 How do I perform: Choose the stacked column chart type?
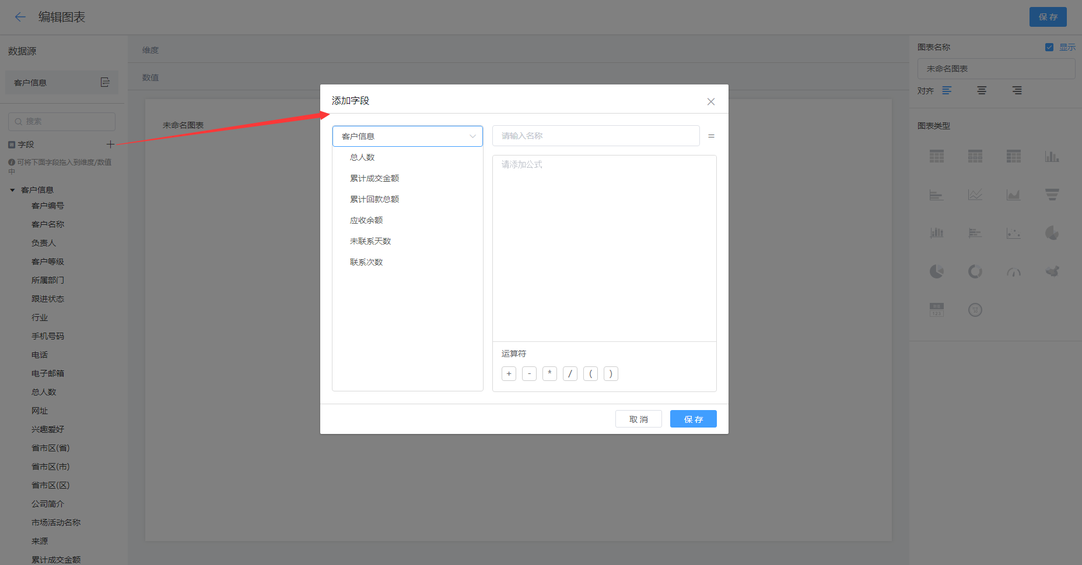pyautogui.click(x=937, y=233)
